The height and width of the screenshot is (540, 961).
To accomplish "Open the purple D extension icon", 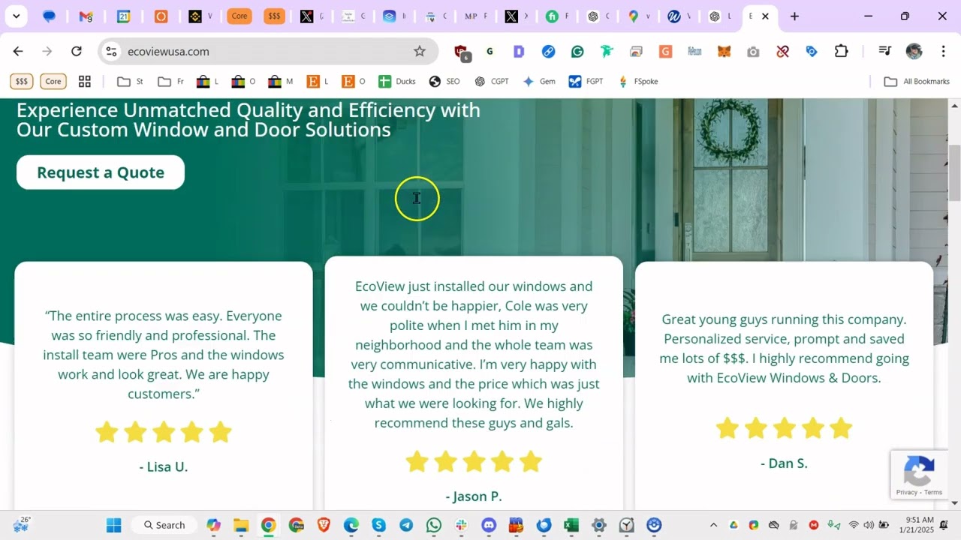I will coord(519,51).
